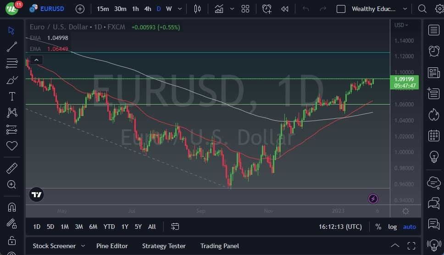Open the private chats icon
444x255 pixels.
(433, 203)
